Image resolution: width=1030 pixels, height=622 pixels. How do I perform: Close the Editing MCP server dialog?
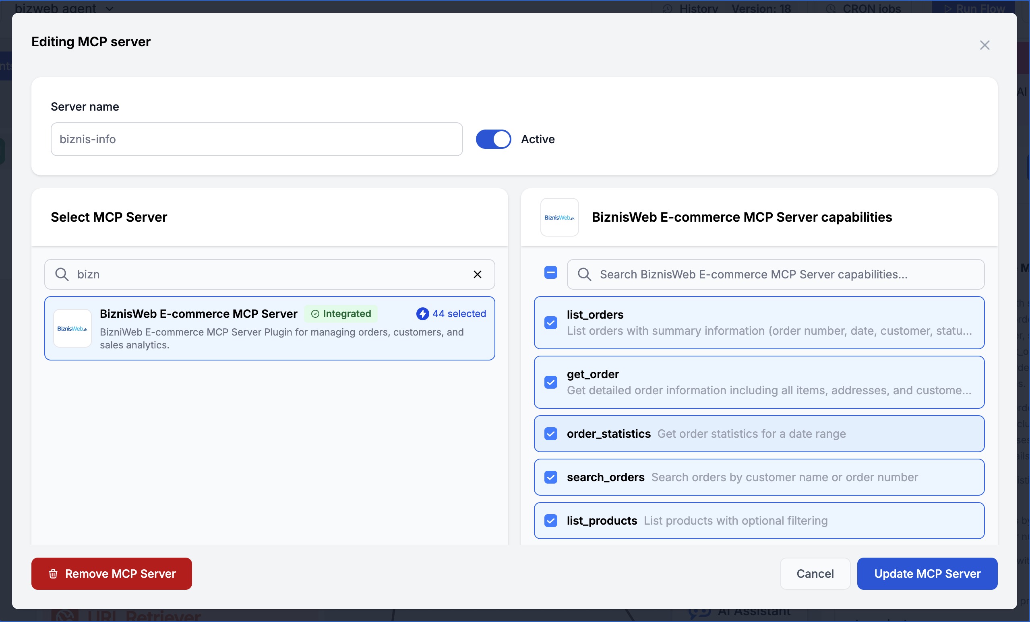coord(984,45)
